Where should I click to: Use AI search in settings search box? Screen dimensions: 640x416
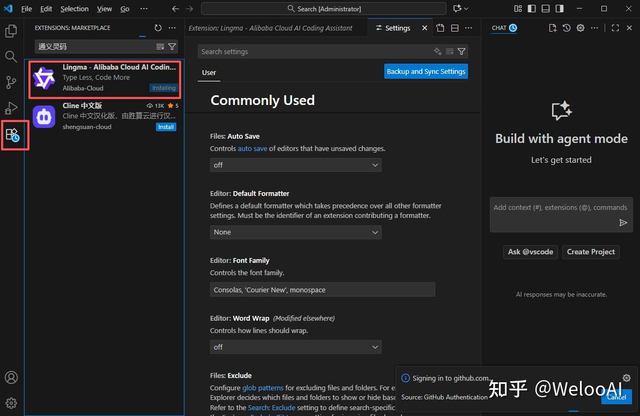(x=437, y=51)
